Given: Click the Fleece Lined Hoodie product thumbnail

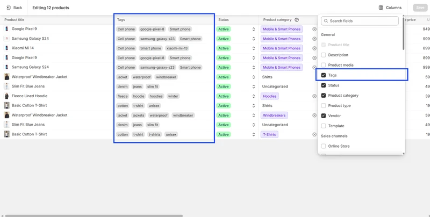Looking at the screenshot, I should pyautogui.click(x=7, y=96).
